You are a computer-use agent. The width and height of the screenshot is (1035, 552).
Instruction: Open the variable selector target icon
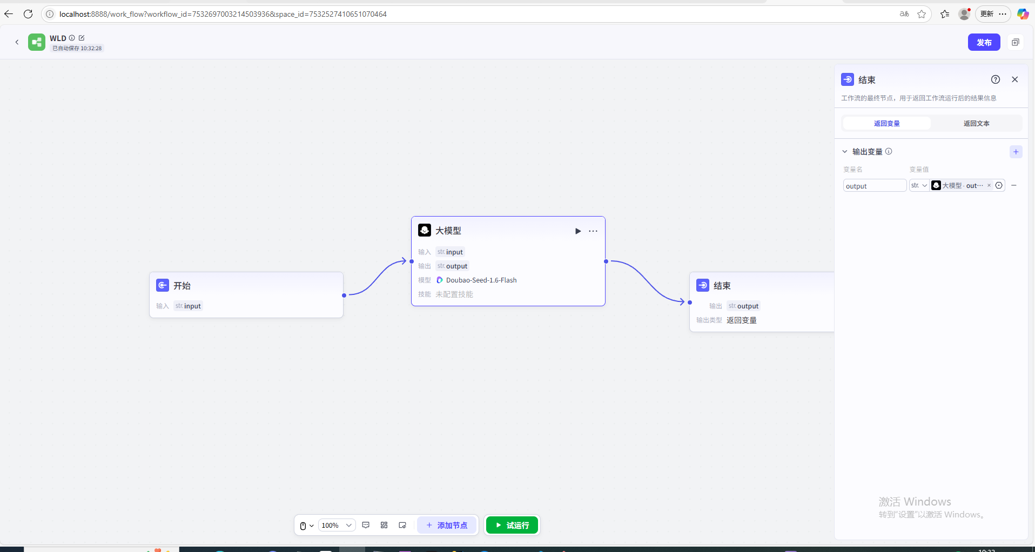(999, 185)
